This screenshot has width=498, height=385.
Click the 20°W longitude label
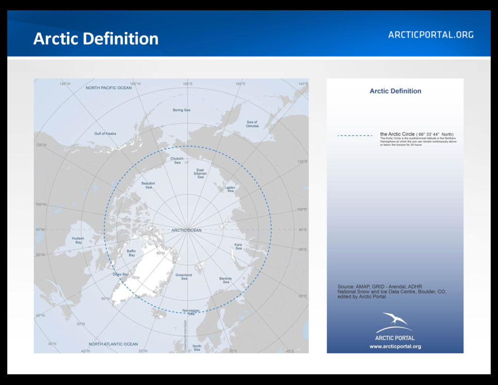coord(143,351)
